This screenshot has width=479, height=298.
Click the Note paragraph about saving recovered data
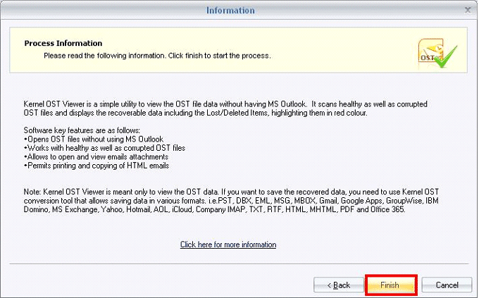(231, 201)
